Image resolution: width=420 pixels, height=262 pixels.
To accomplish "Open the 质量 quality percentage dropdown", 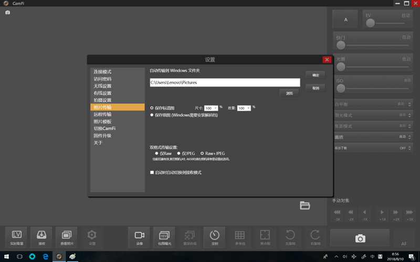I will pyautogui.click(x=244, y=108).
